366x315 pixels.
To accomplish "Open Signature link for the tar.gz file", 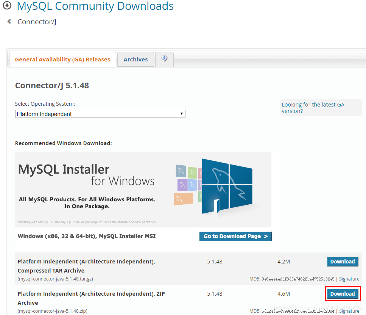I will coord(349,279).
